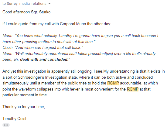Click second highlighted RCMP word
167x127 pixels.
(x=133, y=89)
